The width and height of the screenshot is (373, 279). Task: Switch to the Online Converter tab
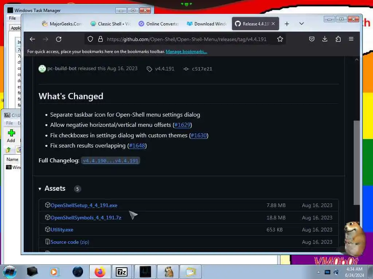(159, 24)
